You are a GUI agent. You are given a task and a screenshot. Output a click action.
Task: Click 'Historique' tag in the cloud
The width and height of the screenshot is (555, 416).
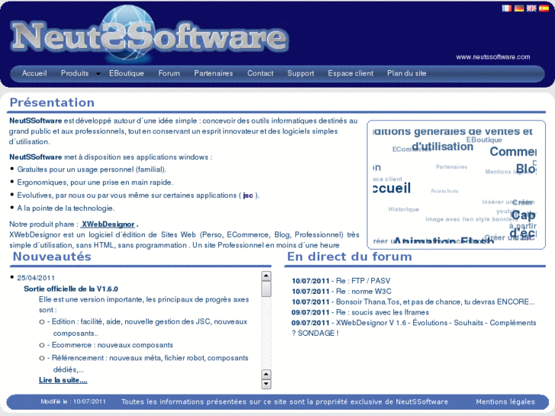pyautogui.click(x=404, y=209)
